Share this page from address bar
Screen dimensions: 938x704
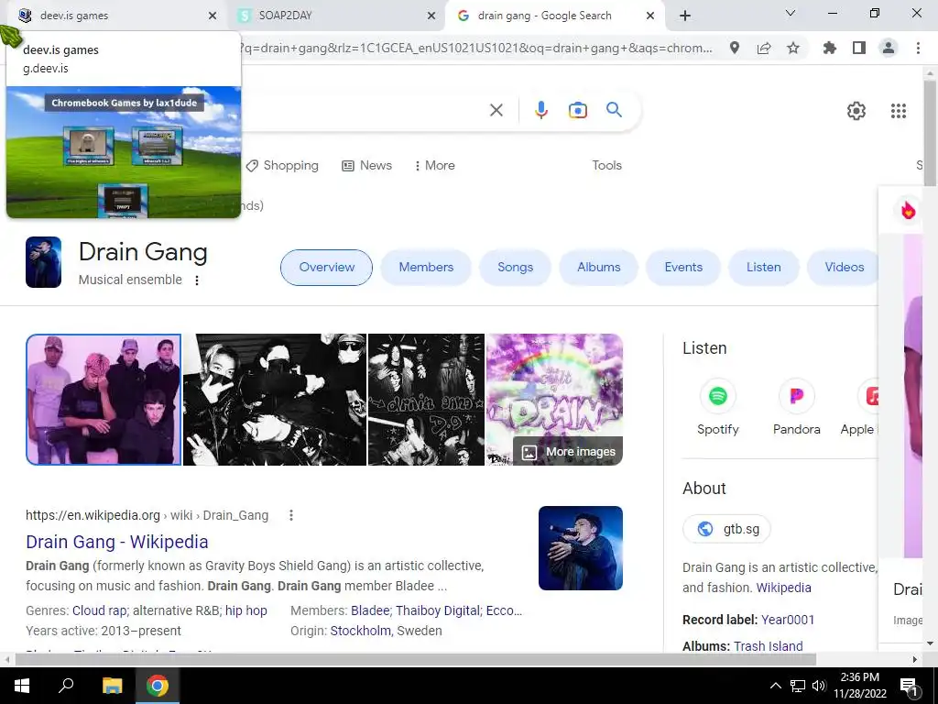pyautogui.click(x=764, y=48)
